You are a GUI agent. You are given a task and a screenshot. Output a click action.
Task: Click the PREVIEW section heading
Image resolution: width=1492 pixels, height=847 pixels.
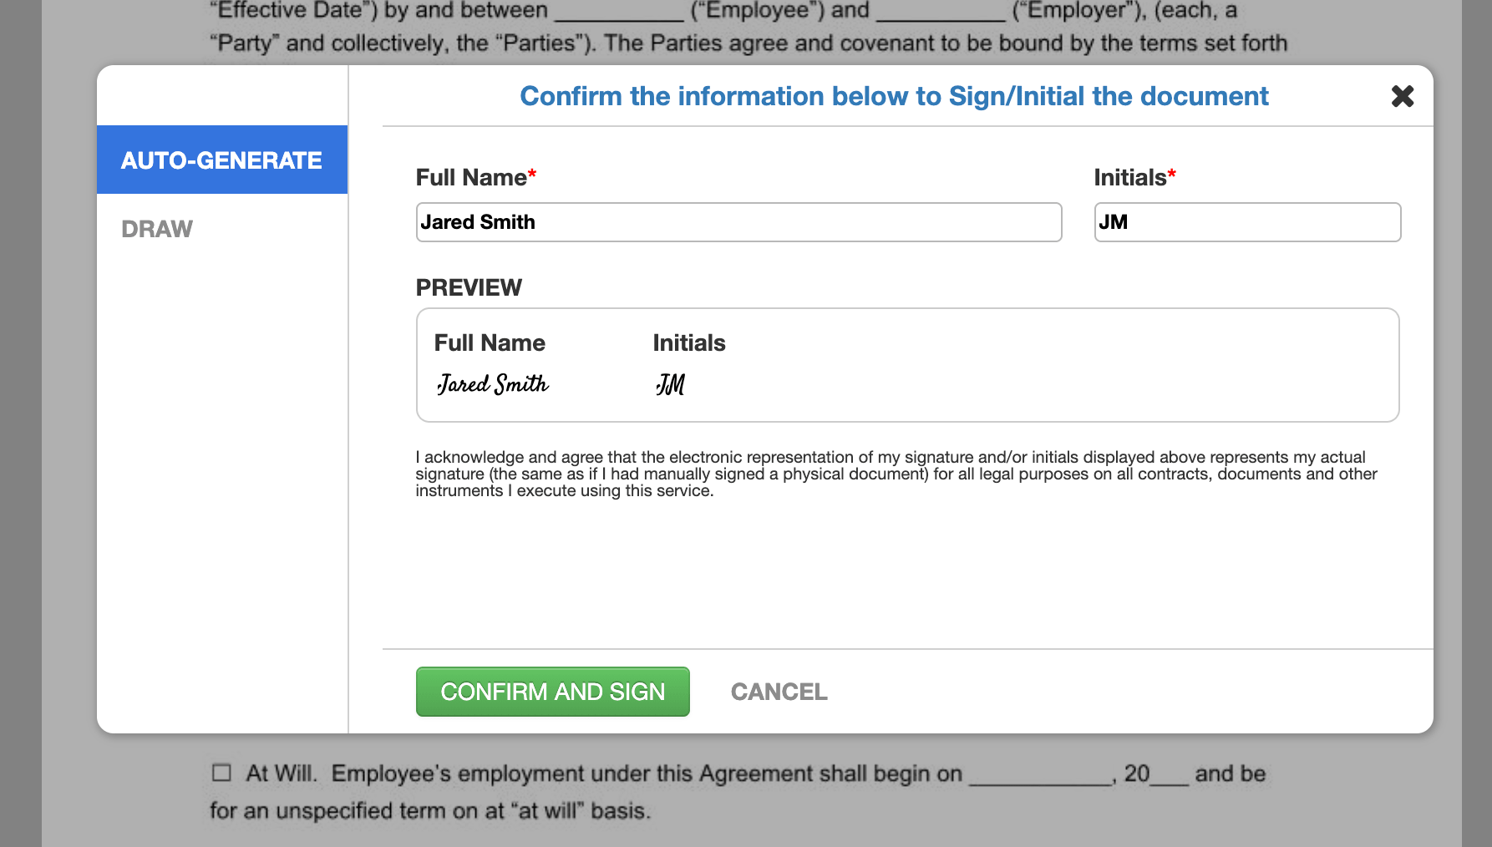tap(469, 287)
